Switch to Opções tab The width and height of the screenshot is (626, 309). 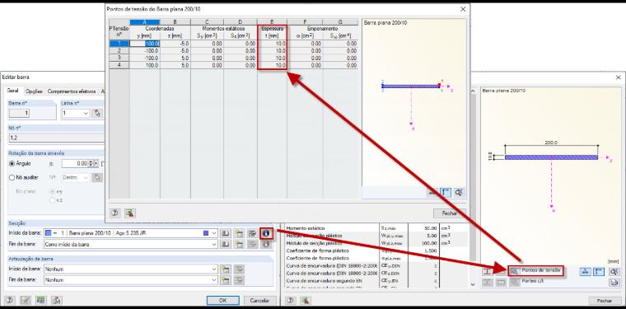coord(34,91)
